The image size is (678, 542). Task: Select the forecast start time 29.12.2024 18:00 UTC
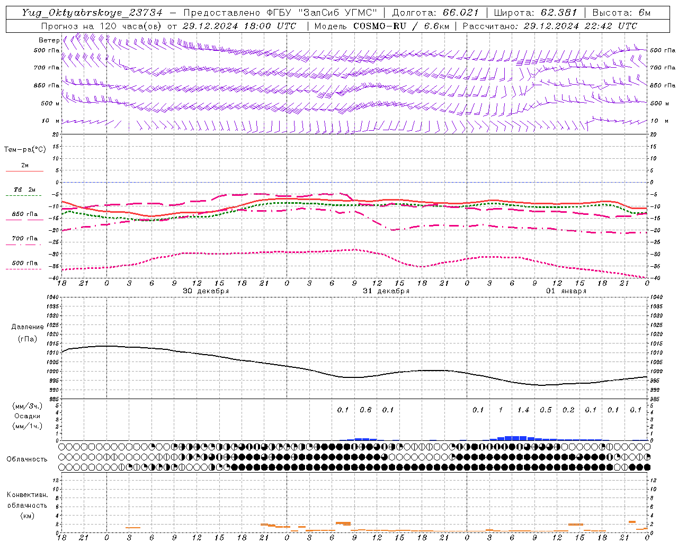pyautogui.click(x=239, y=26)
